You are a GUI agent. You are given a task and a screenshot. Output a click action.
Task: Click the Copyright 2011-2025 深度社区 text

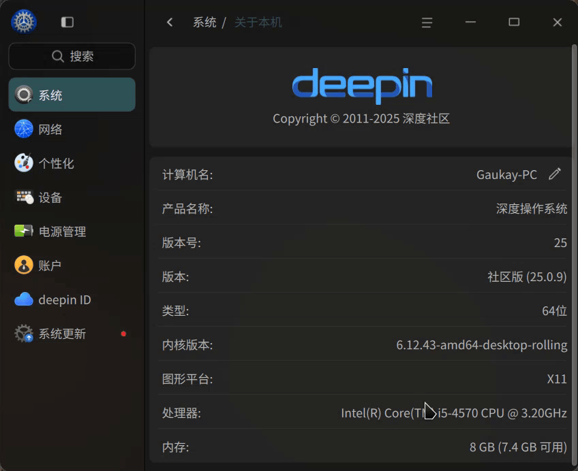[x=361, y=118]
